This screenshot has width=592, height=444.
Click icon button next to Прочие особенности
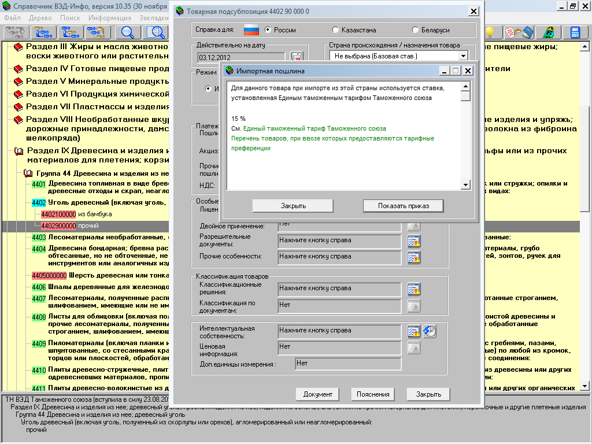point(414,257)
